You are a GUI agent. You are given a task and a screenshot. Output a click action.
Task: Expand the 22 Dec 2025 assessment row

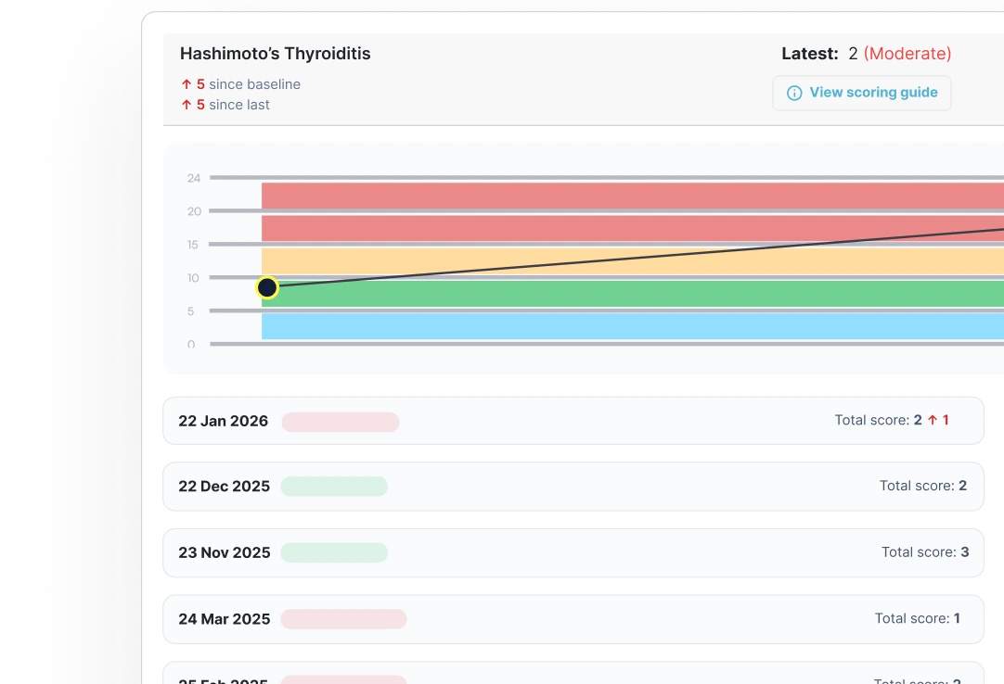point(573,487)
